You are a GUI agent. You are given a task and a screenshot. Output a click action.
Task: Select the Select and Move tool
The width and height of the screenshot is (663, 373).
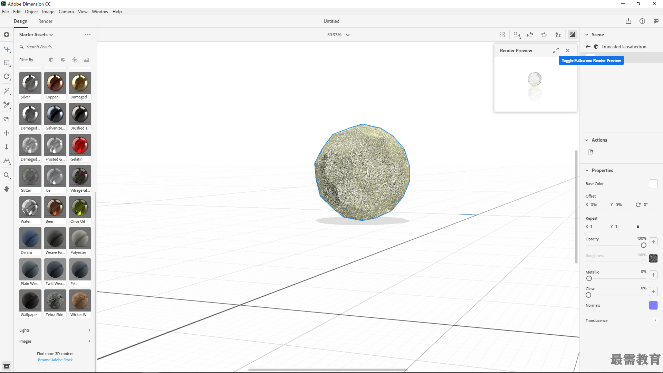7,49
